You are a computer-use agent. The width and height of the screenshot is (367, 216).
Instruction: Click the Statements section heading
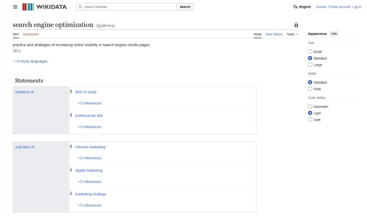point(29,81)
